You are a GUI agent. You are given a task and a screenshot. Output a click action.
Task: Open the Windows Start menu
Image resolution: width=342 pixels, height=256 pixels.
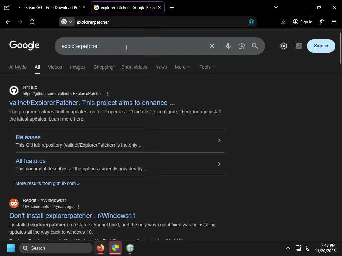click(x=11, y=248)
